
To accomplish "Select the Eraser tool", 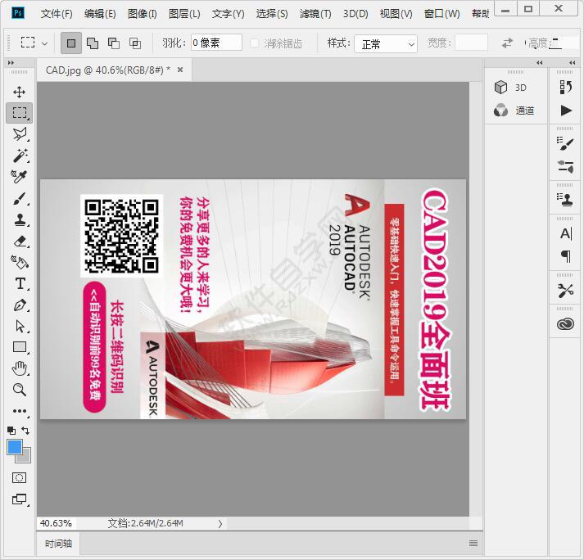I will 20,242.
